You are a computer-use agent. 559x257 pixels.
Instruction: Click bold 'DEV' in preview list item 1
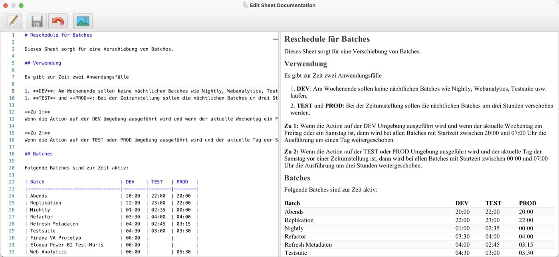[303, 89]
